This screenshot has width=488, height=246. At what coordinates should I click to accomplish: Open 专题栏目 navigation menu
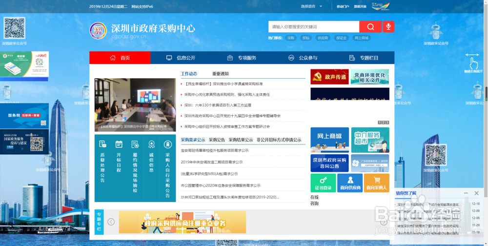(x=364, y=58)
